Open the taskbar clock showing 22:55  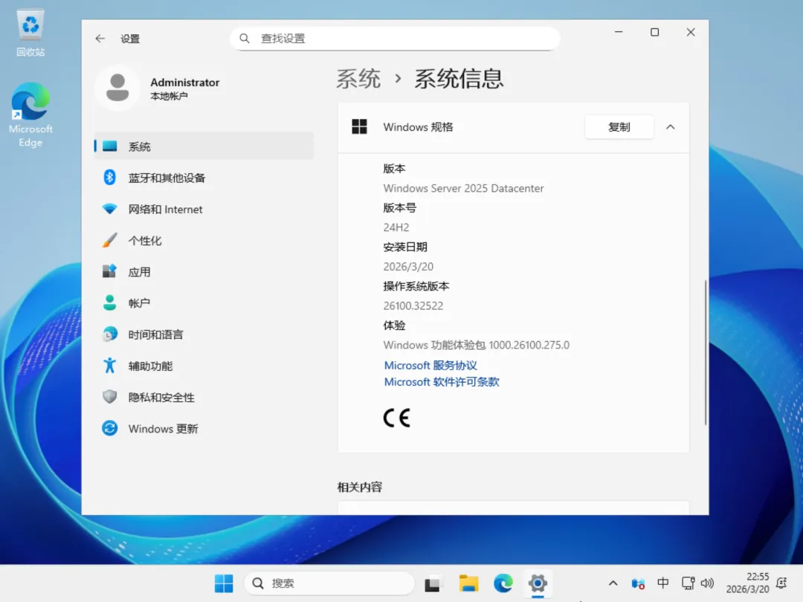(x=748, y=583)
